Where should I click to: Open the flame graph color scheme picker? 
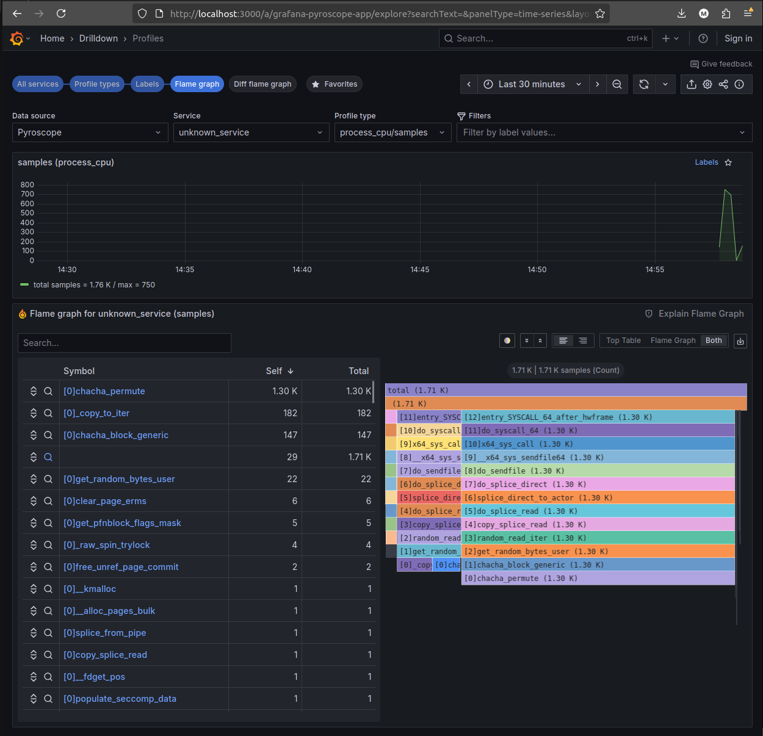coord(507,341)
